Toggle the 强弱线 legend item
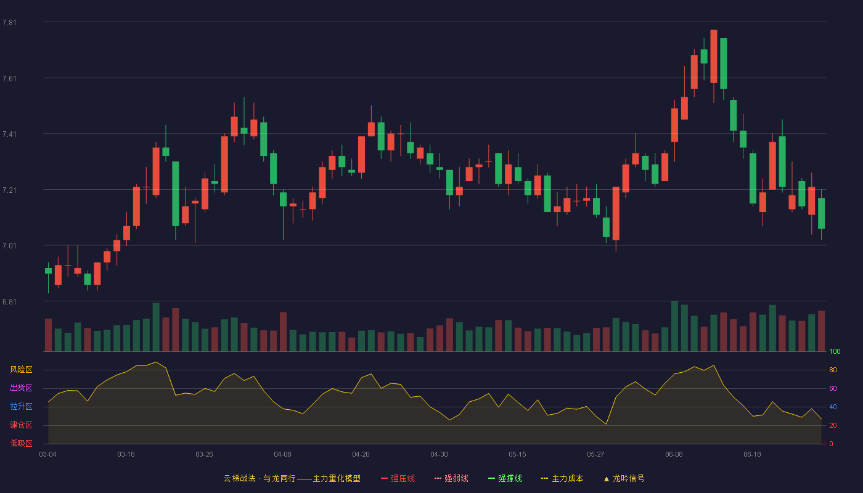Viewport: 863px width, 493px height. (451, 478)
